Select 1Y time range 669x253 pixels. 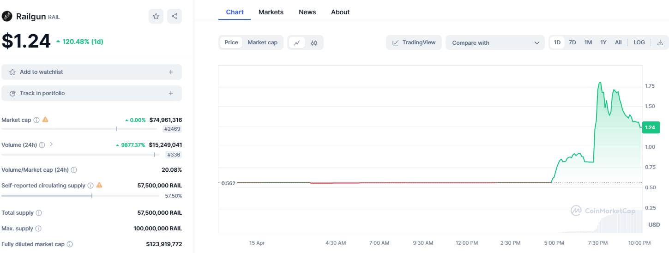(x=603, y=42)
